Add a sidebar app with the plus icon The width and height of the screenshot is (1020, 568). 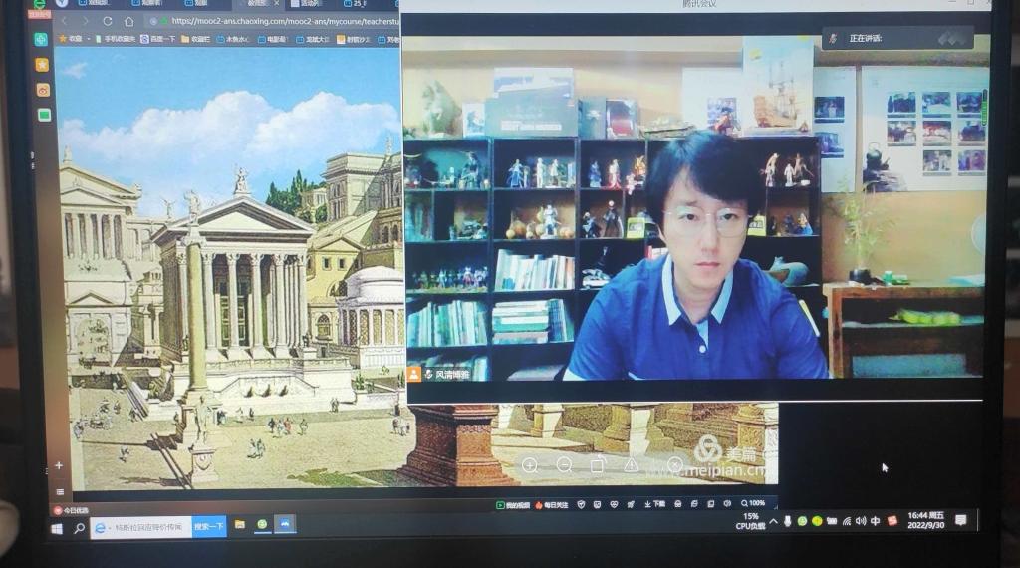59,465
